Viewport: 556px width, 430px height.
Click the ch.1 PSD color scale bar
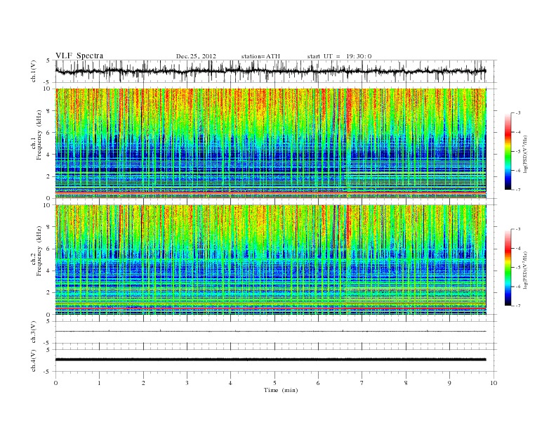(x=508, y=152)
